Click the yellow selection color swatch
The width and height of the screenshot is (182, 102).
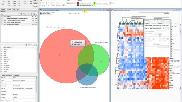94,5
